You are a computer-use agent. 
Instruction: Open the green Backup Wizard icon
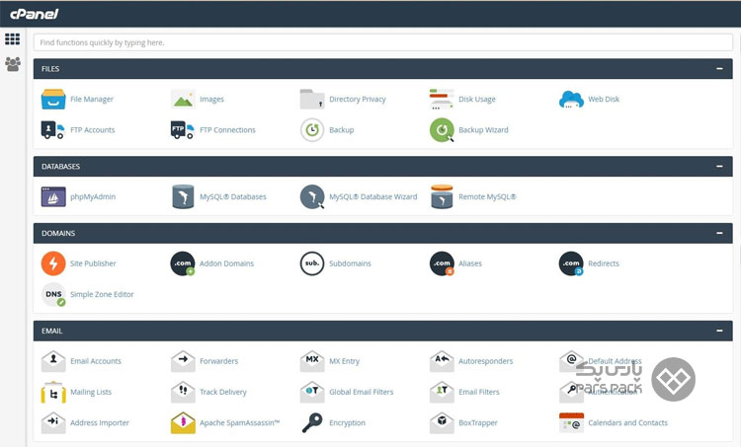coord(442,130)
